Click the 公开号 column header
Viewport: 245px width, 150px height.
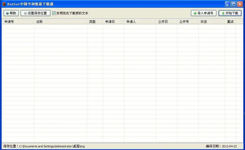pyautogui.click(x=187, y=21)
